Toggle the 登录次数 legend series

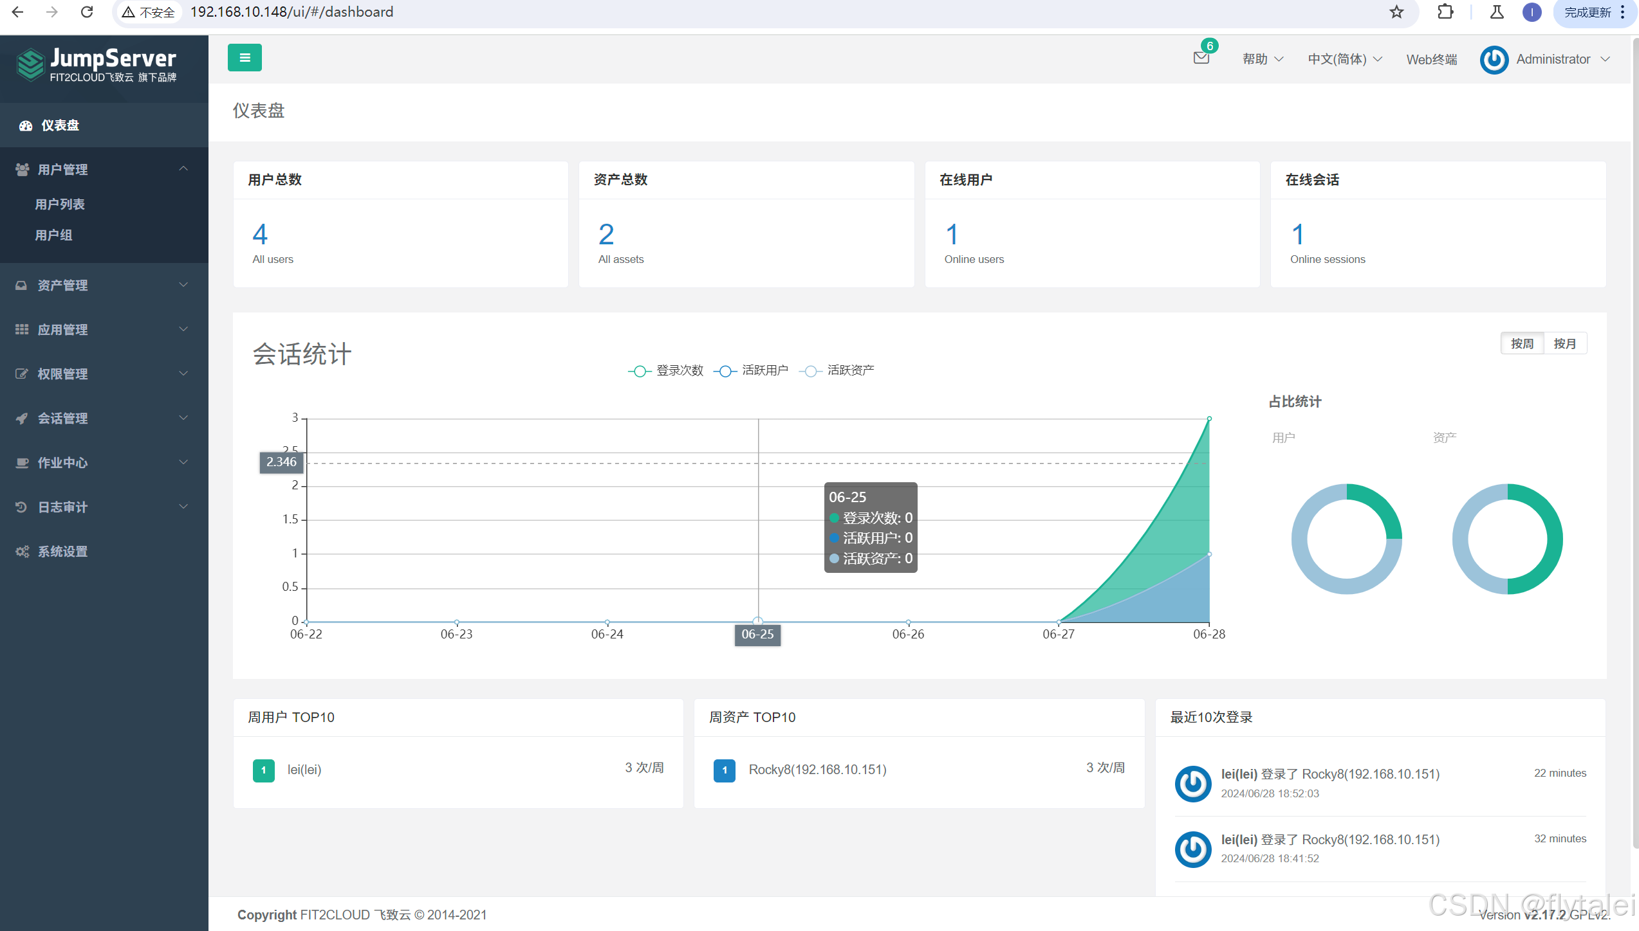(665, 370)
